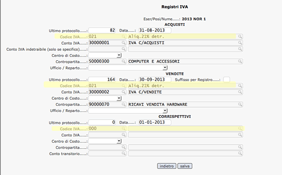Open lookup for Conto IVA indetraibile code
The width and height of the screenshot is (282, 175).
point(124,49)
